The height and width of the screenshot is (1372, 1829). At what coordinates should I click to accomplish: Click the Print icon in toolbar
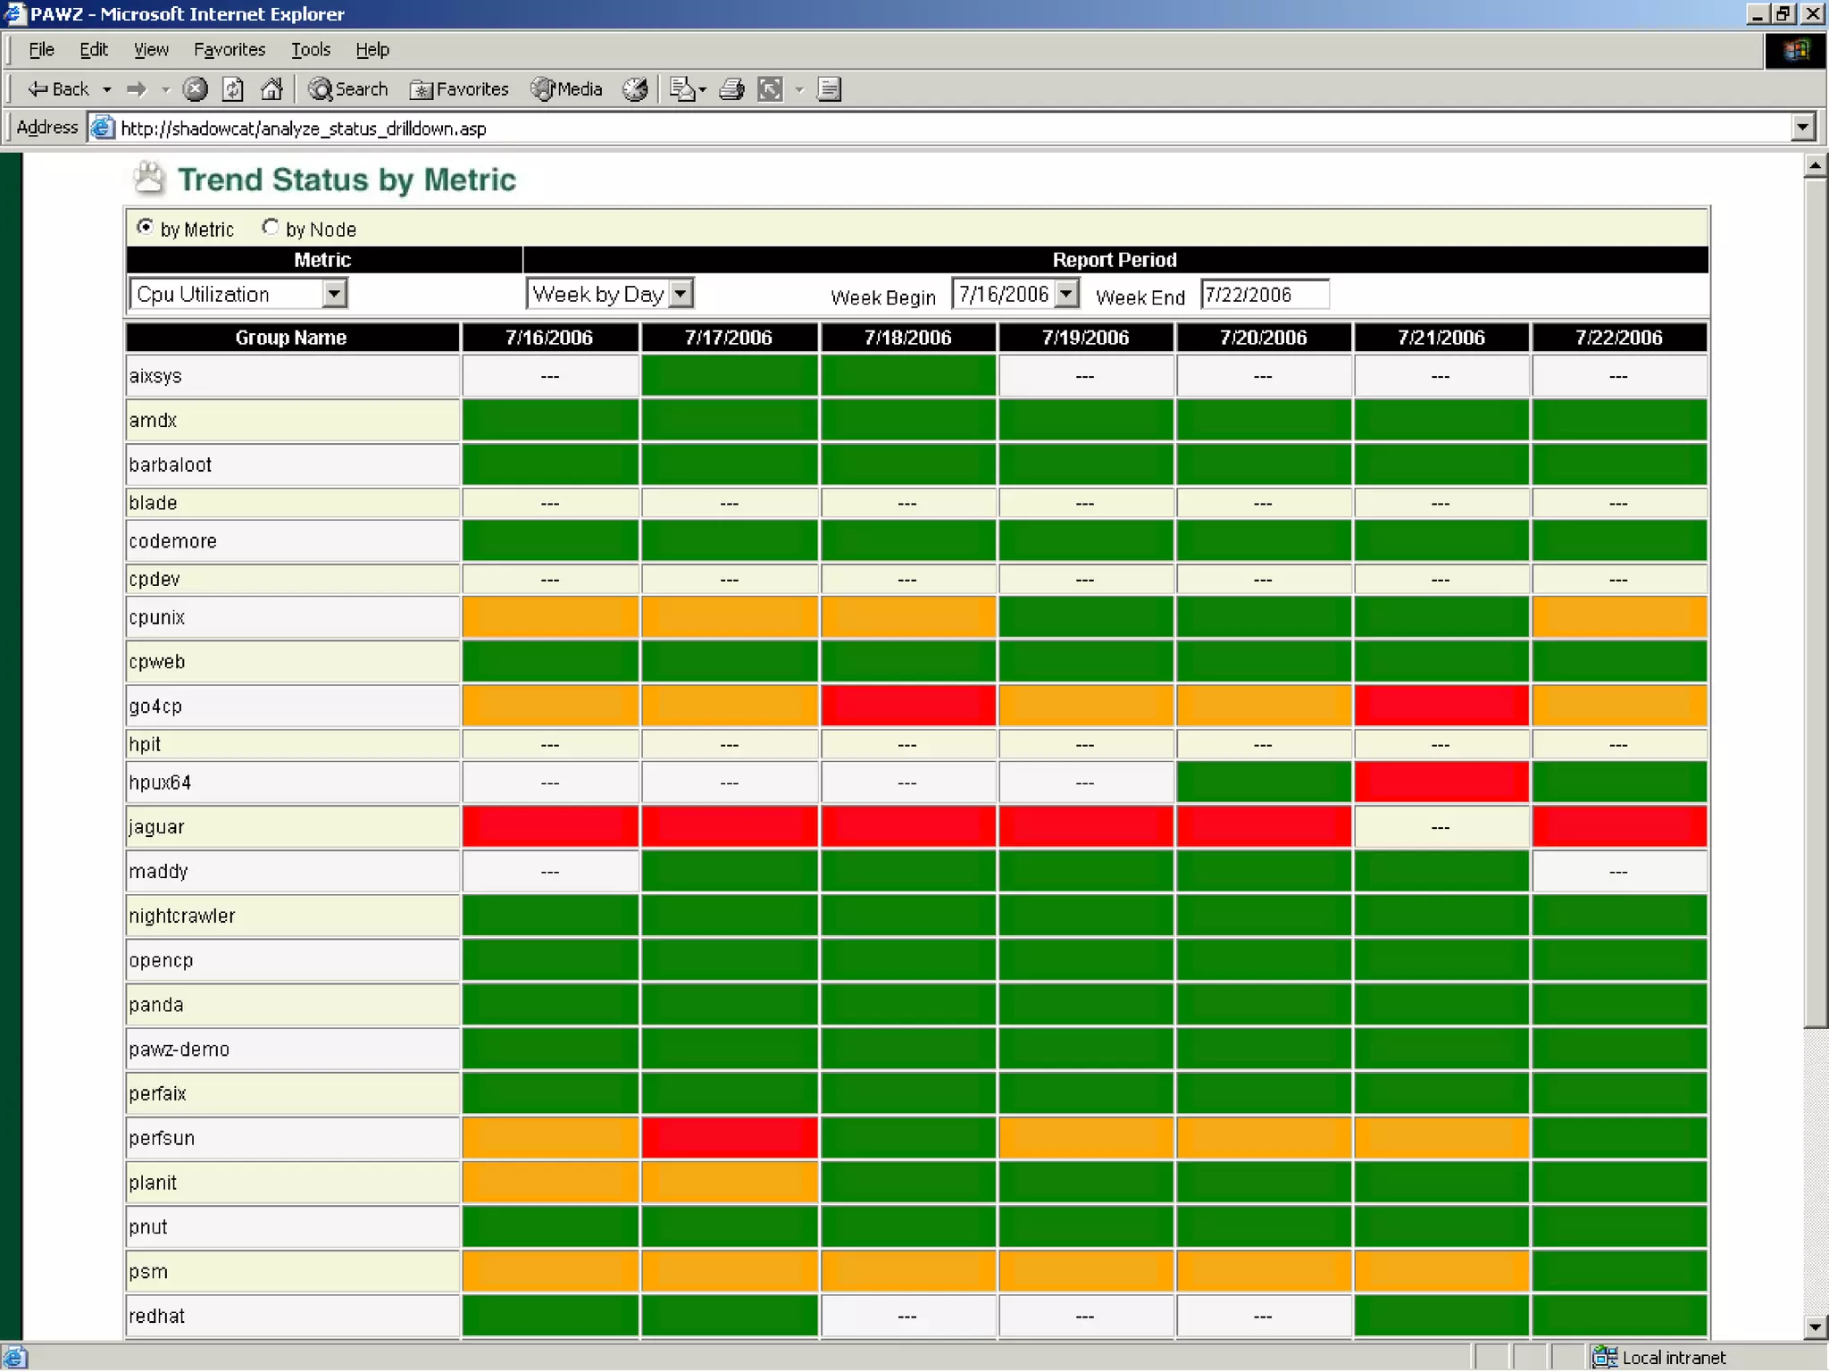(731, 89)
